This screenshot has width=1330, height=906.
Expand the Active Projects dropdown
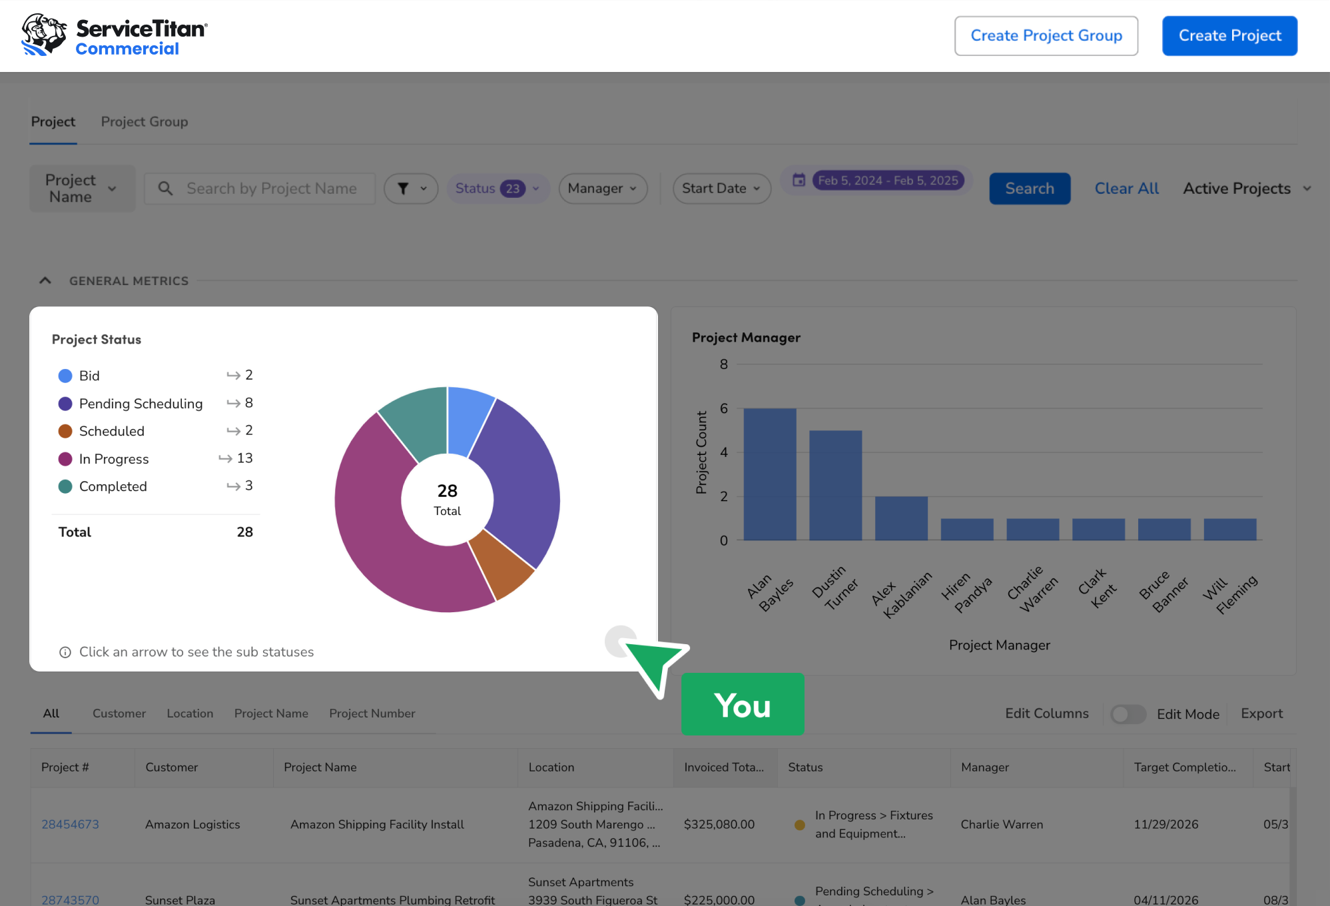tap(1246, 189)
